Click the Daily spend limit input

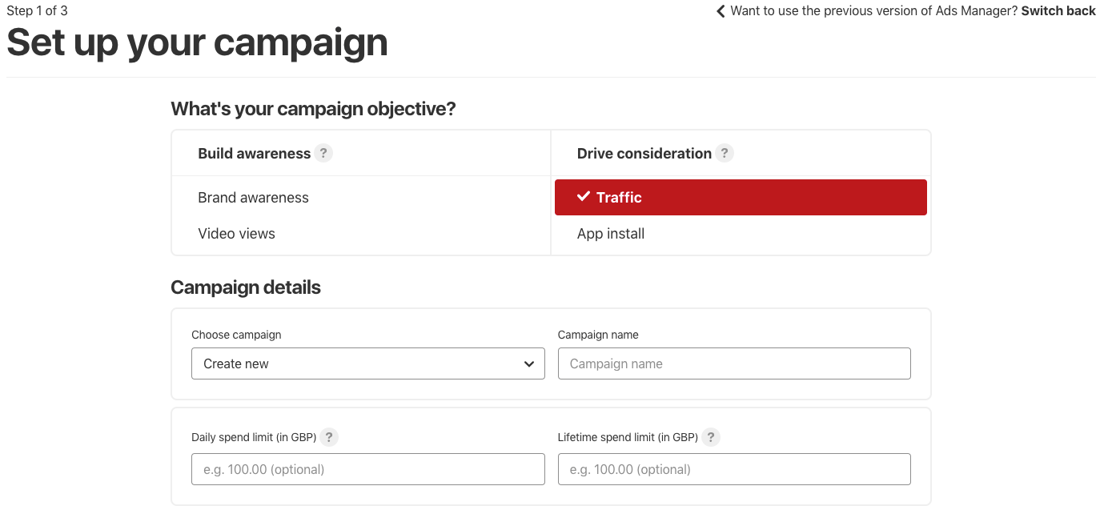(x=368, y=469)
